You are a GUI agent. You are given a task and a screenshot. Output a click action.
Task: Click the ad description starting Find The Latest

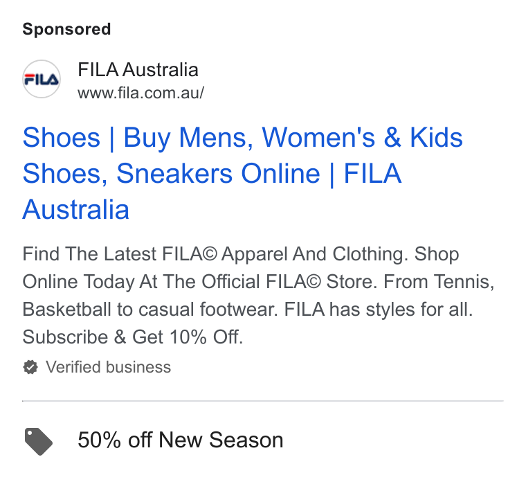(x=258, y=296)
